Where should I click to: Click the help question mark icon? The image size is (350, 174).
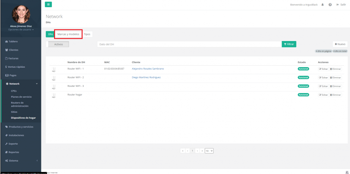330,5
